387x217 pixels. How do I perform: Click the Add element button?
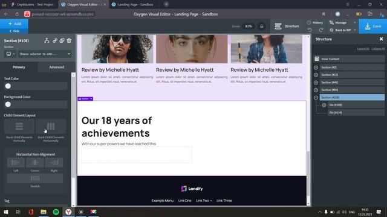15,24
